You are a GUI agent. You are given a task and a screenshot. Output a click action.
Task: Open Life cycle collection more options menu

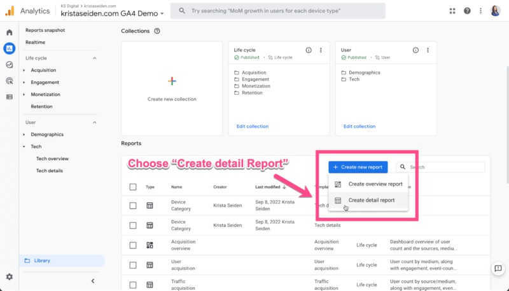321,50
